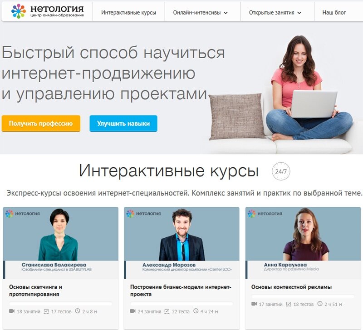Open the Наш блог menu item
The image size is (363, 330).
[x=334, y=13]
